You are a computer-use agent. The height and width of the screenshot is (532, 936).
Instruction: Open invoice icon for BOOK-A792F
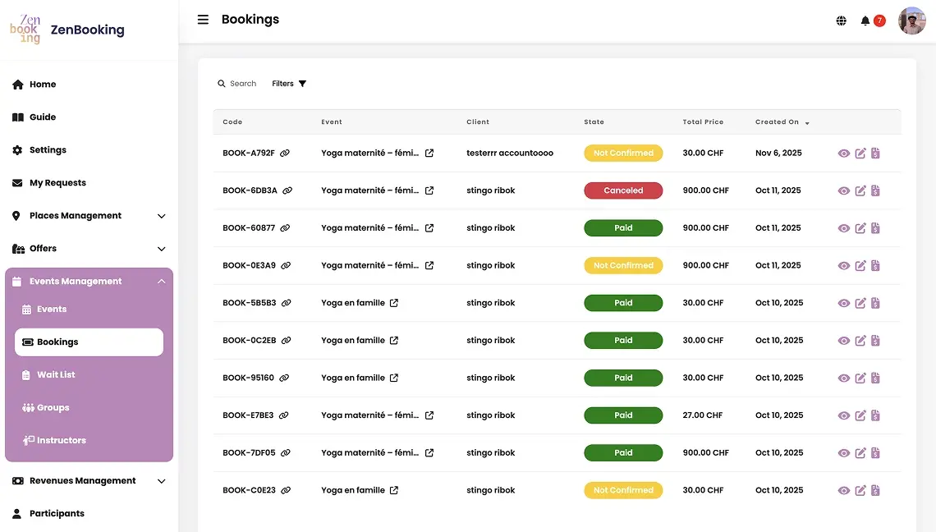[x=876, y=154]
